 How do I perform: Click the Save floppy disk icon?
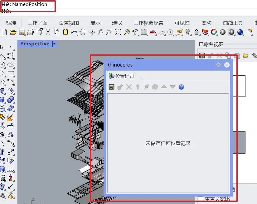pos(22,32)
